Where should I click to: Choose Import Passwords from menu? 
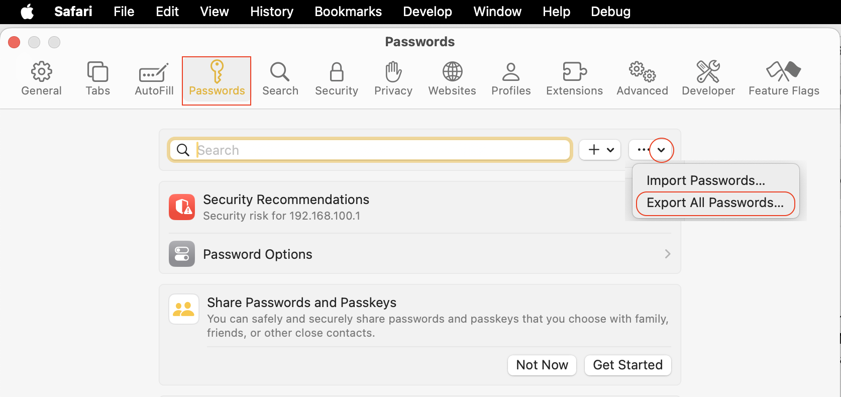pyautogui.click(x=705, y=181)
